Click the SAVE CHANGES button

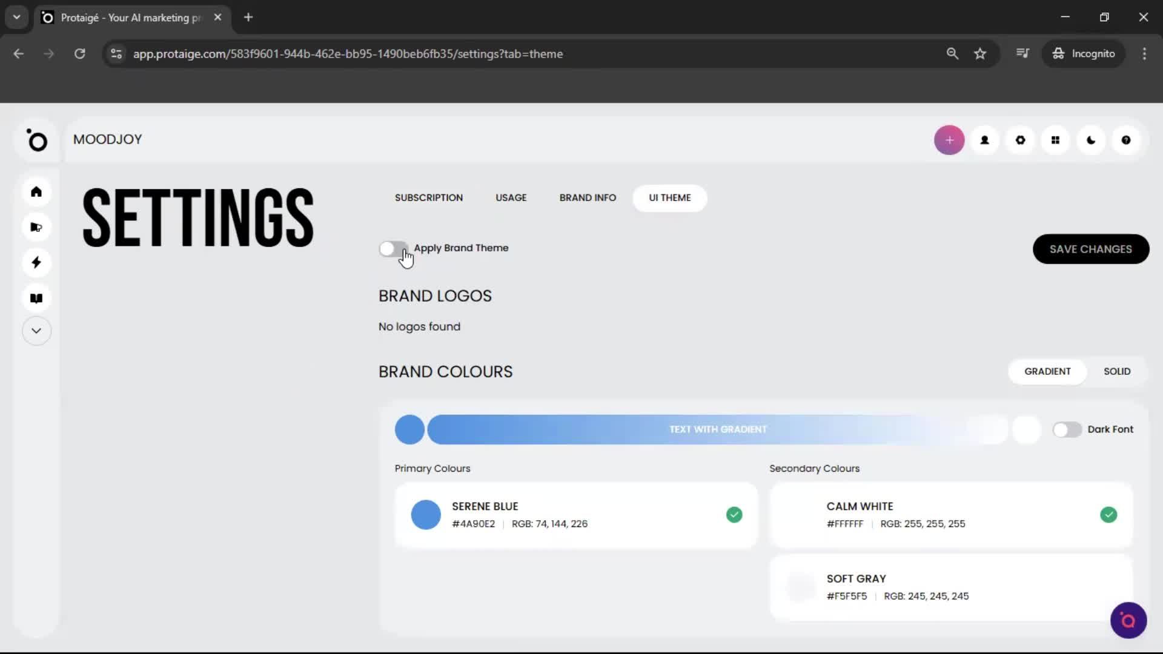tap(1090, 249)
